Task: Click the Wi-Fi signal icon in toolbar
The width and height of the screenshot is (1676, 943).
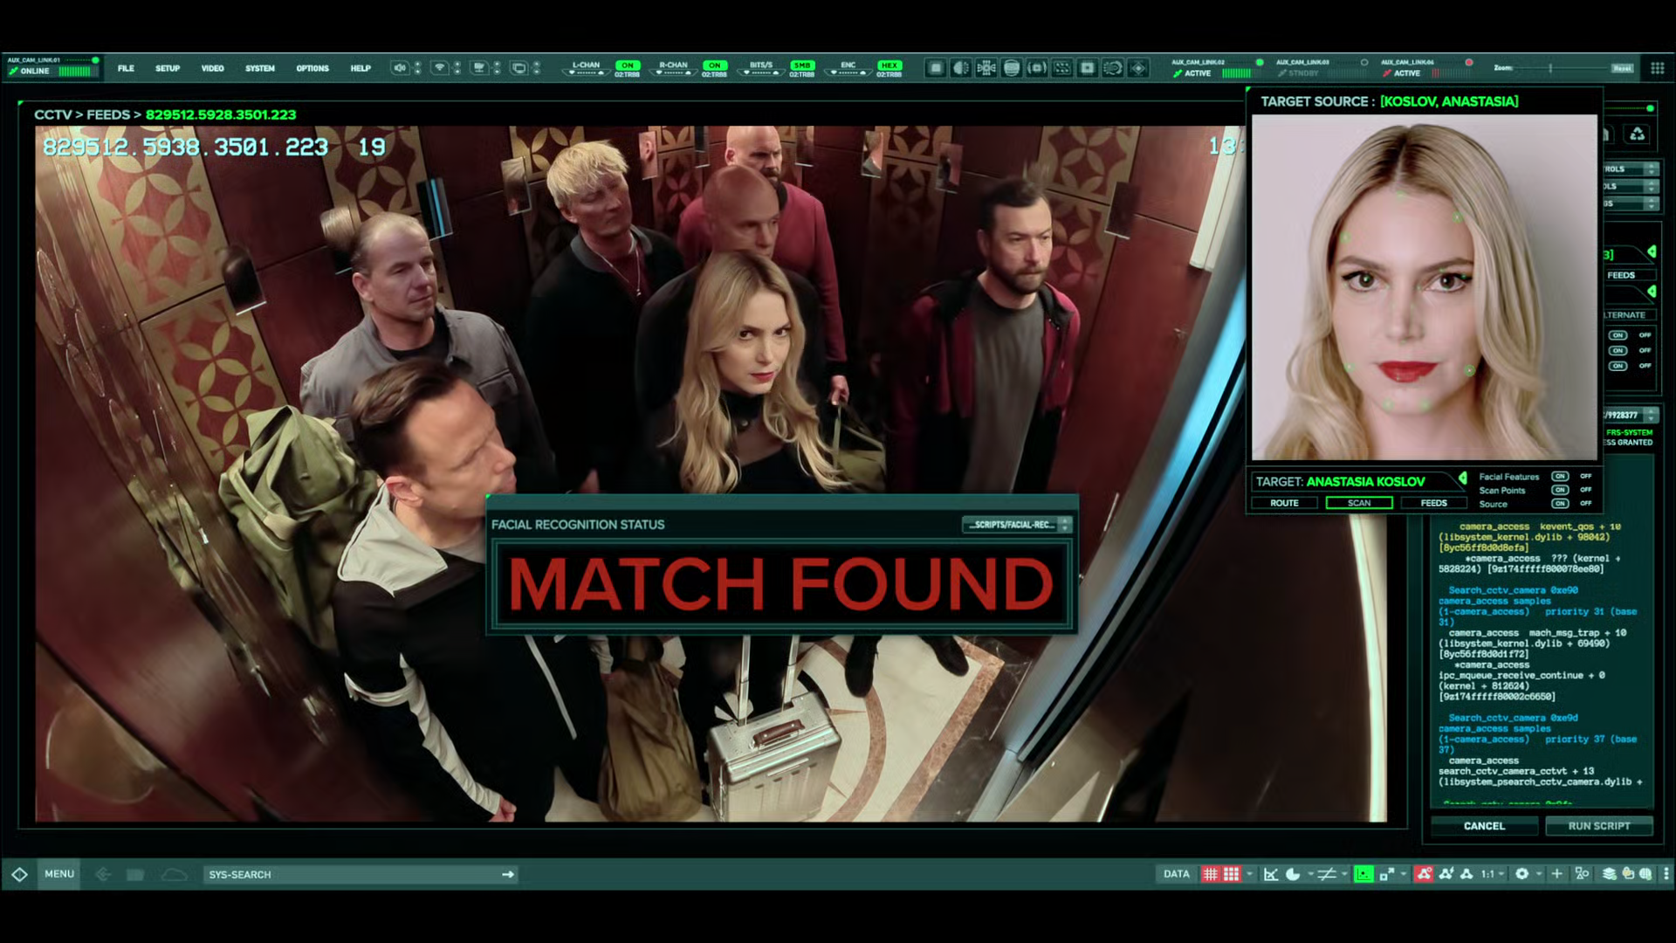Action: pos(440,68)
